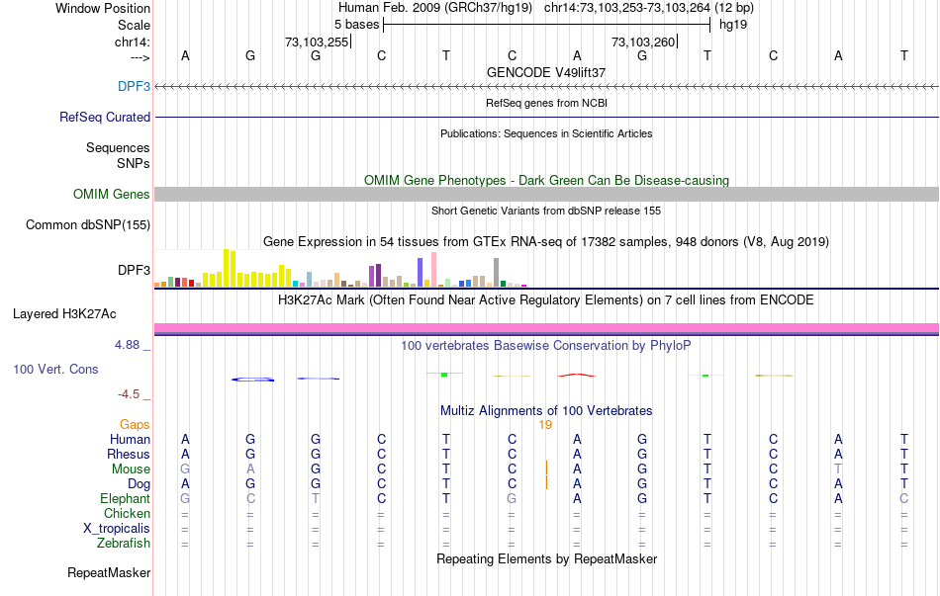The width and height of the screenshot is (940, 596).
Task: Select the Dog species label
Action: tap(139, 484)
